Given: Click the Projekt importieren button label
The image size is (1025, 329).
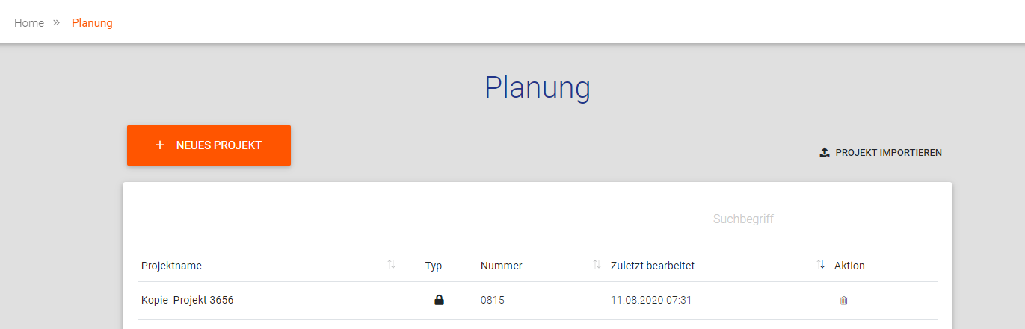Looking at the screenshot, I should (888, 153).
